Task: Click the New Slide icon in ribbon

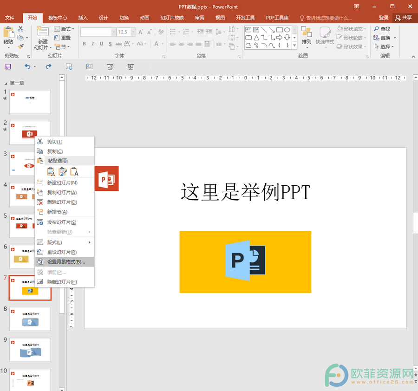Action: tap(43, 32)
